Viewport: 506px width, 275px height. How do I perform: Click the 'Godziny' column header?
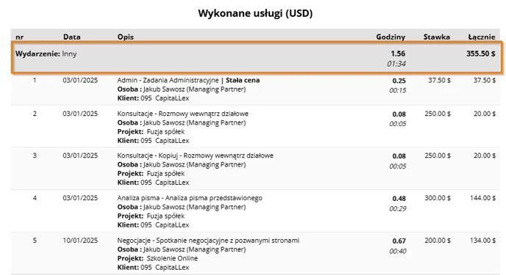[x=391, y=37]
